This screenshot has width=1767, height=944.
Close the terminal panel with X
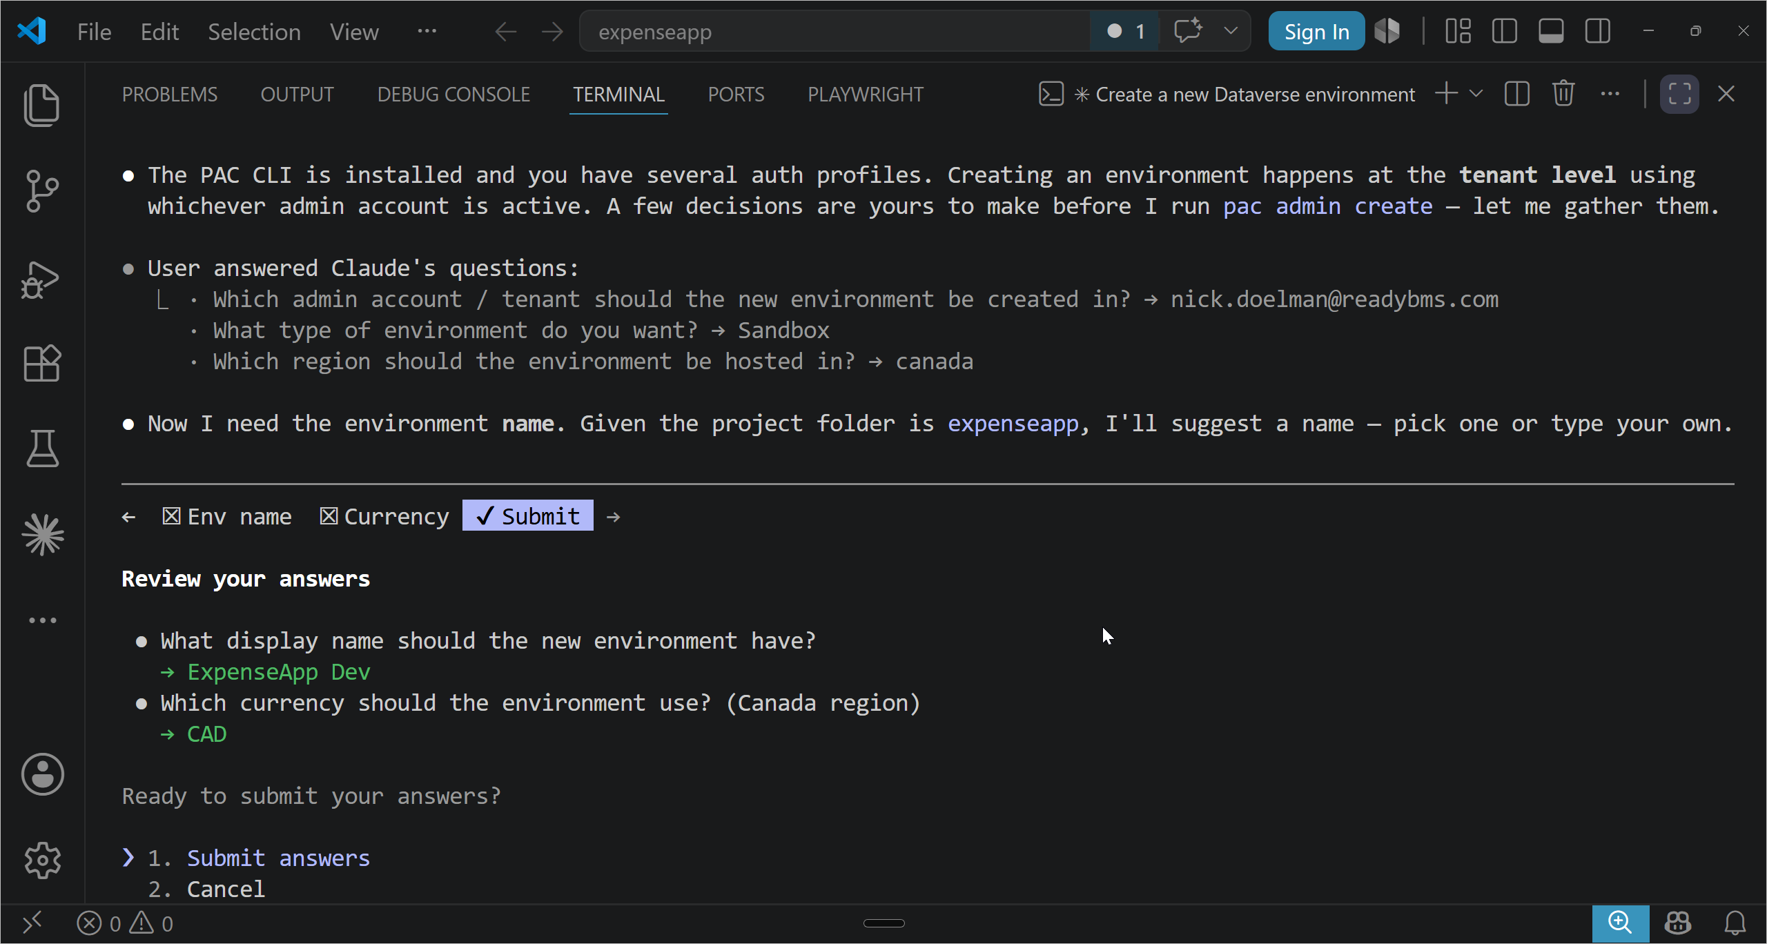point(1726,94)
